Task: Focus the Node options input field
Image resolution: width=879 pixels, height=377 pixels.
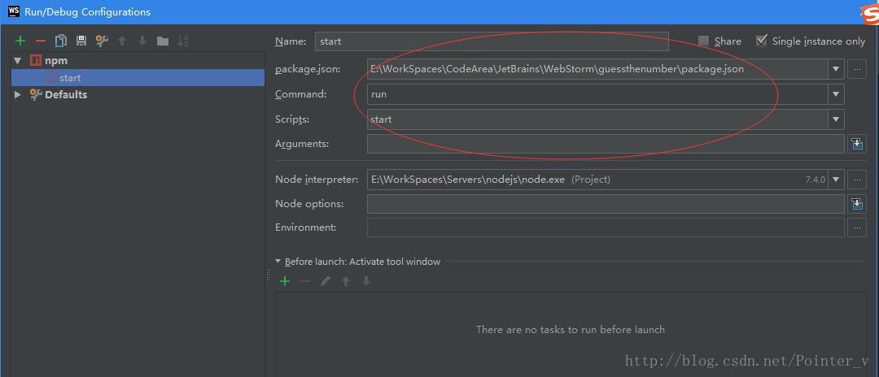Action: 606,204
